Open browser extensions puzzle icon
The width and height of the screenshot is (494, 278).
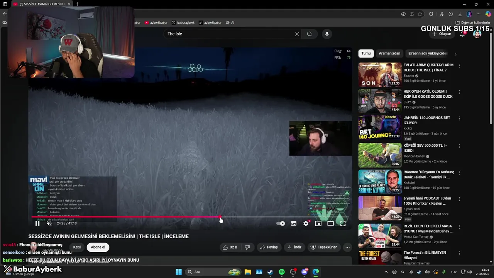coord(431,14)
